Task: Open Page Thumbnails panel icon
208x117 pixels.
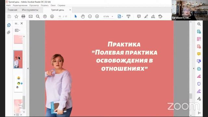Action: click(x=9, y=25)
